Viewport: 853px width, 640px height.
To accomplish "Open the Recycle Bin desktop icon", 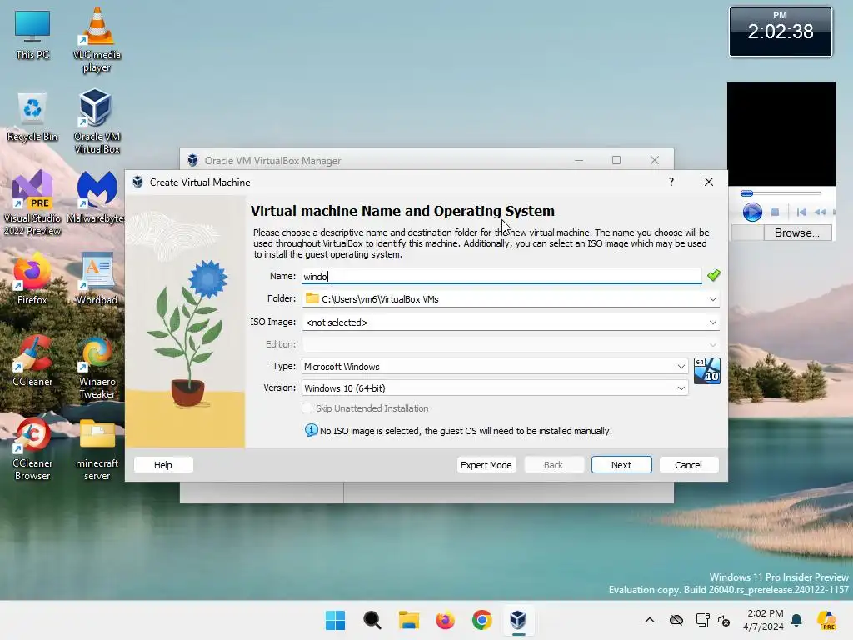I will tap(32, 116).
